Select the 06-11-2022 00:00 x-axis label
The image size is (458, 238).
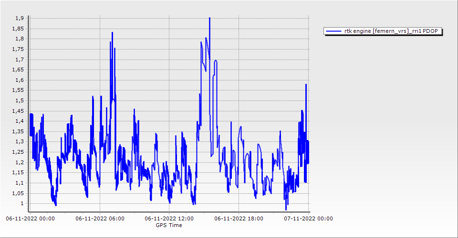(30, 218)
